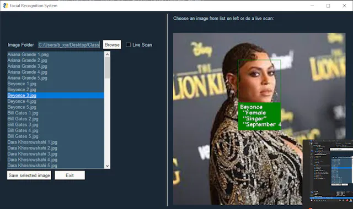
Task: Click the Python app icon in title bar
Action: pos(6,5)
